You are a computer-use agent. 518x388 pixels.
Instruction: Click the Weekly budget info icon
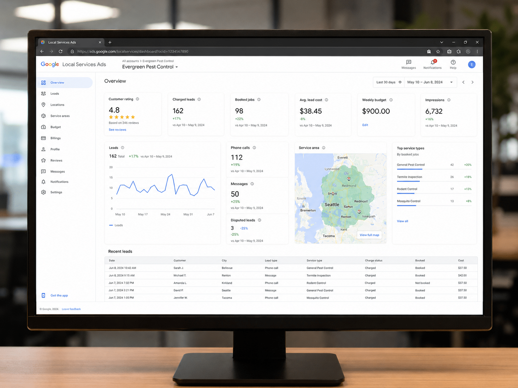pos(391,100)
